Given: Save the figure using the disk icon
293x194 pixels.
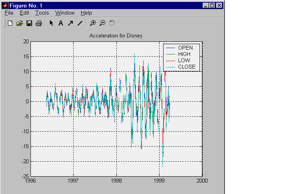Looking at the screenshot, I should (x=29, y=23).
